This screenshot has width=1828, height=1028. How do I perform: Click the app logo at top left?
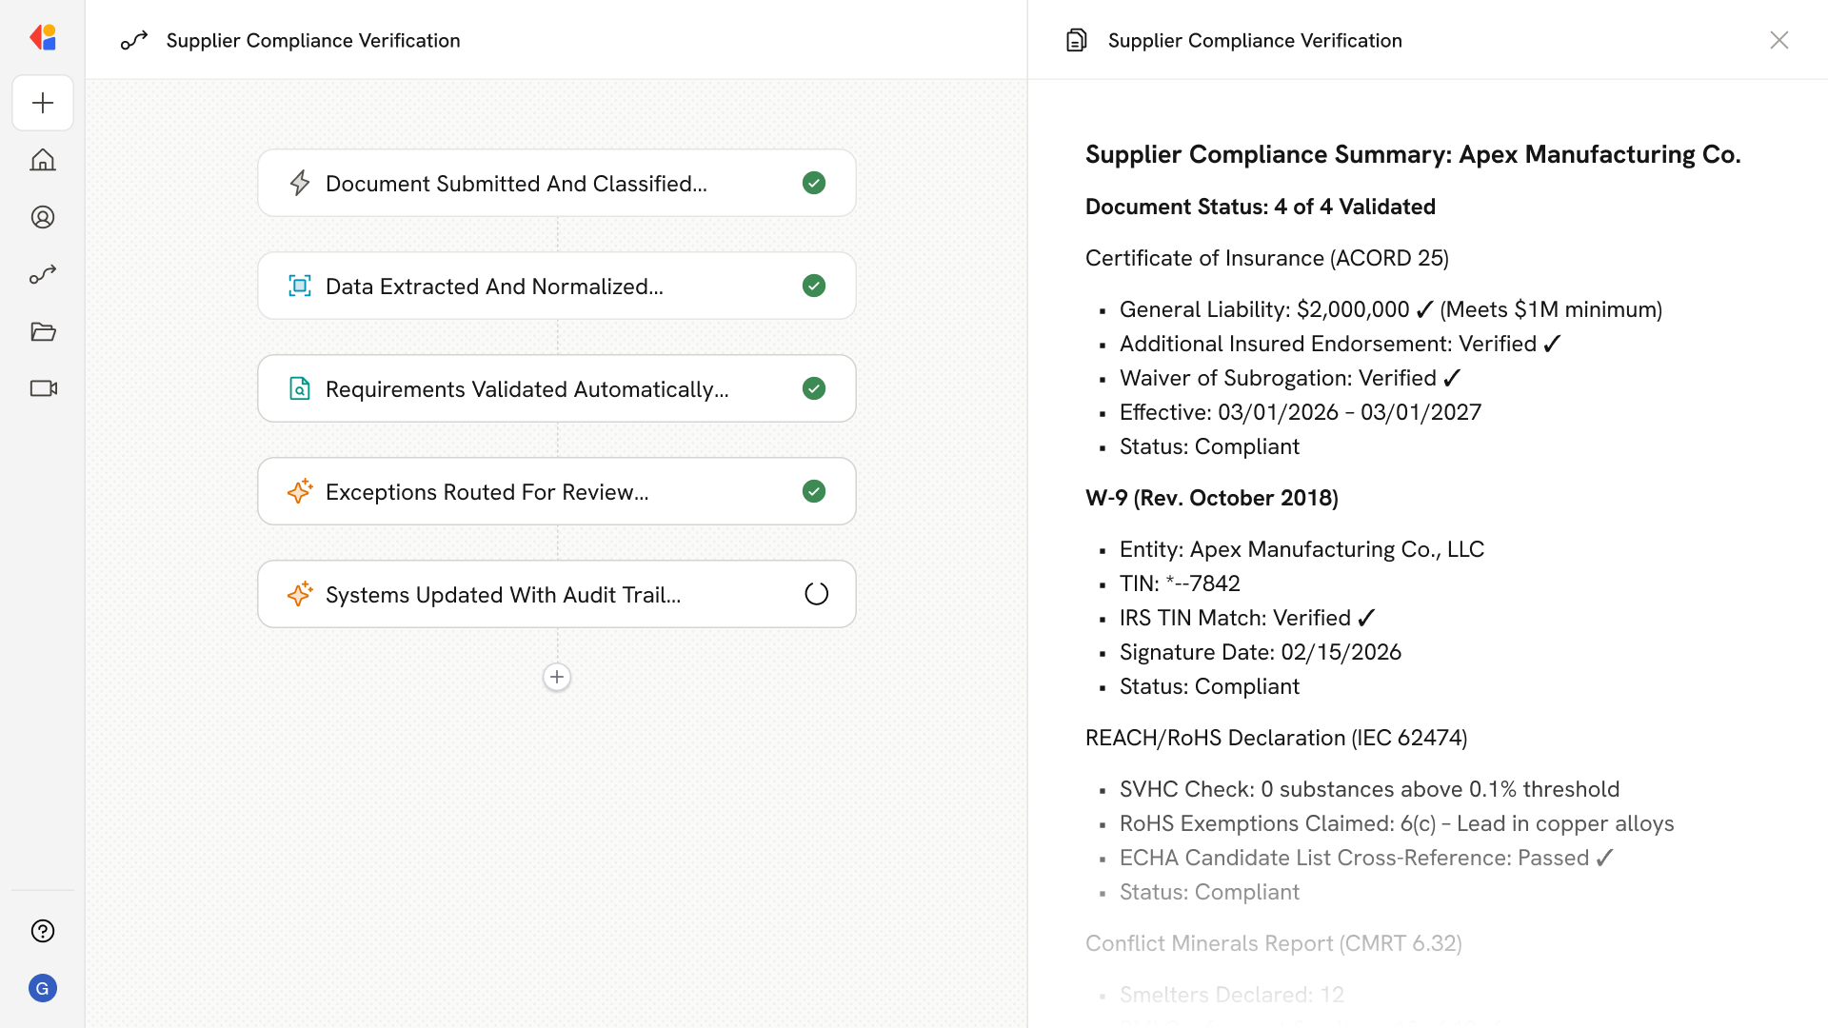pos(43,37)
